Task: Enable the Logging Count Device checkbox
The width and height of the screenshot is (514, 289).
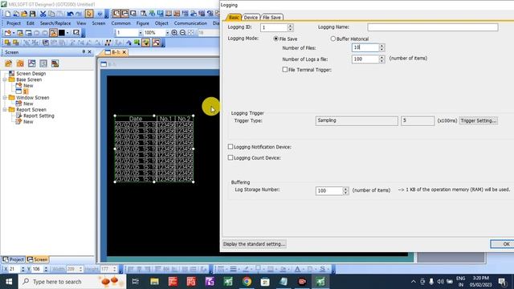Action: [x=230, y=157]
